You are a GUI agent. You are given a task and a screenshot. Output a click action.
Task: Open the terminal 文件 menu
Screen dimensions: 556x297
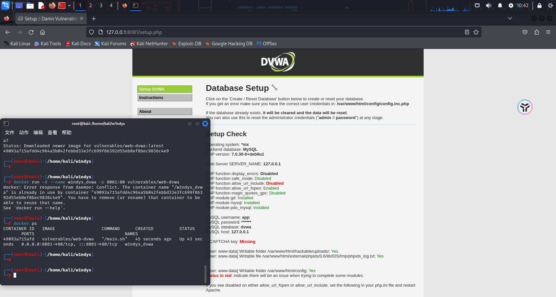[10, 133]
